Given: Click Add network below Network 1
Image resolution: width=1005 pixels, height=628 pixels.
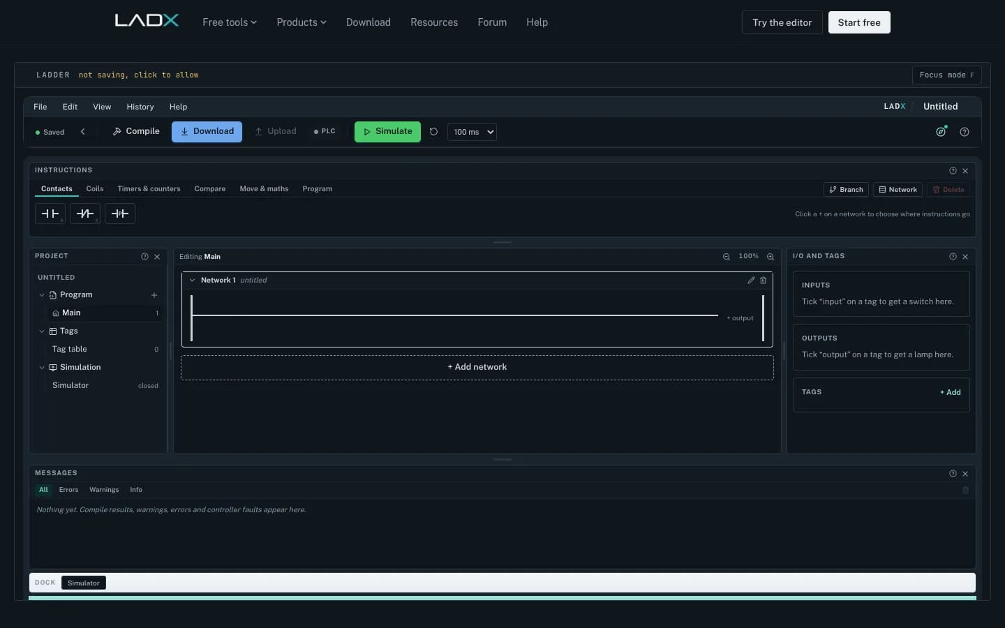Looking at the screenshot, I should (x=477, y=367).
